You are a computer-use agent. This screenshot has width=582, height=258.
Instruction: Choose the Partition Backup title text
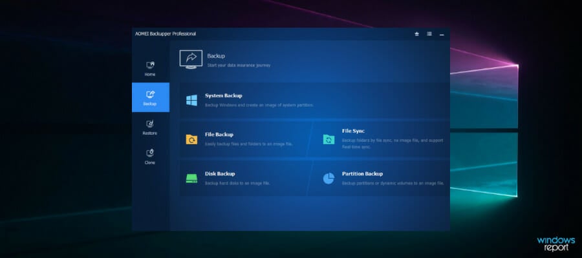coord(362,174)
